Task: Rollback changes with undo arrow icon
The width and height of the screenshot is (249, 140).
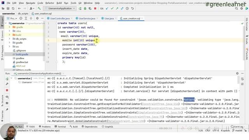Action: pos(132,9)
